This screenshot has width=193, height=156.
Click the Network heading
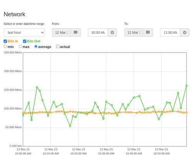14,14
